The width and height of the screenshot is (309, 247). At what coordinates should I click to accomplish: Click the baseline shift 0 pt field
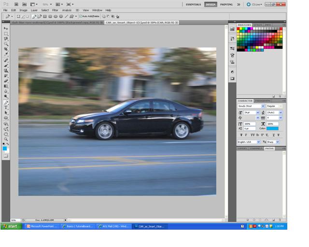250,129
